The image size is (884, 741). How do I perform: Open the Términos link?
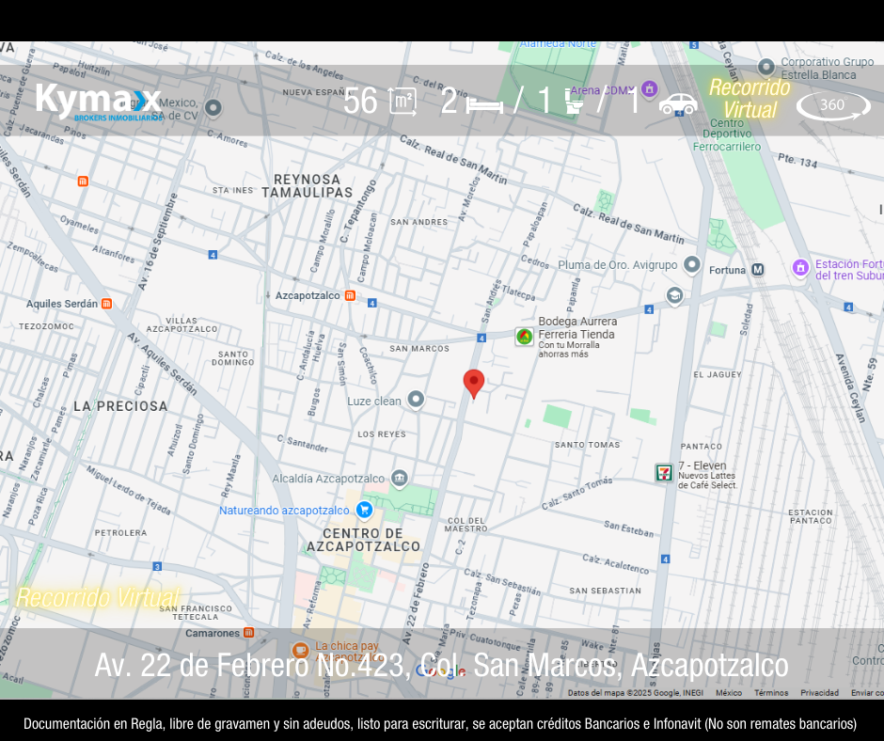pos(771,692)
